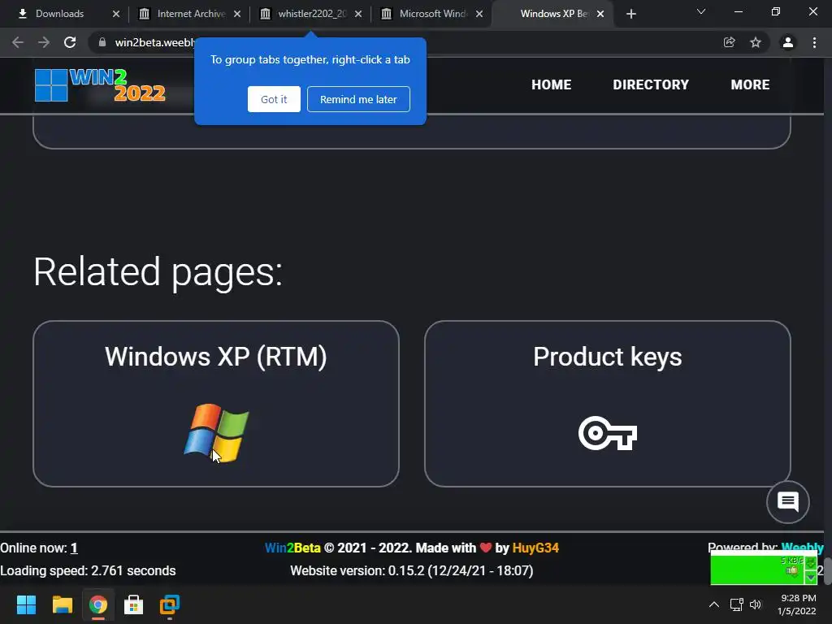Open File Explorer from the taskbar
This screenshot has width=832, height=624.
pyautogui.click(x=62, y=604)
